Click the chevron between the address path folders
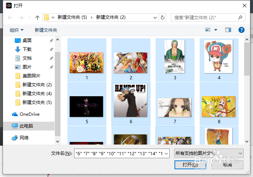 pyautogui.click(x=91, y=17)
